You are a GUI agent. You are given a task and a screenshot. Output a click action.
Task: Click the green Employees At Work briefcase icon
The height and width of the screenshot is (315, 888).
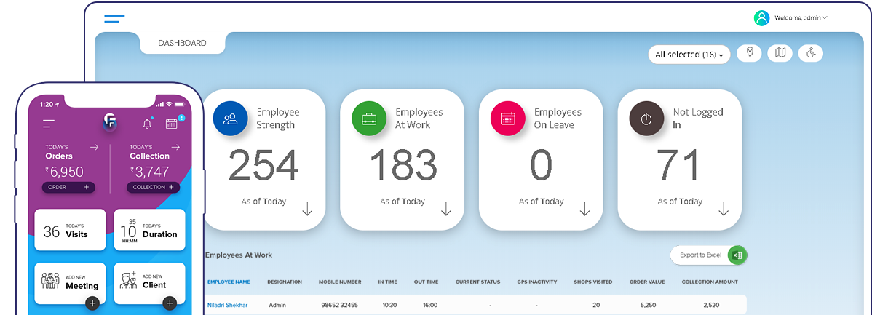369,119
